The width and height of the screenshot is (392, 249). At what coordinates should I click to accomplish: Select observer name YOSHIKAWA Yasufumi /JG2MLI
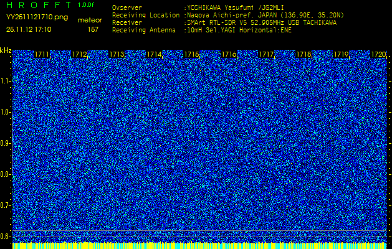236,7
